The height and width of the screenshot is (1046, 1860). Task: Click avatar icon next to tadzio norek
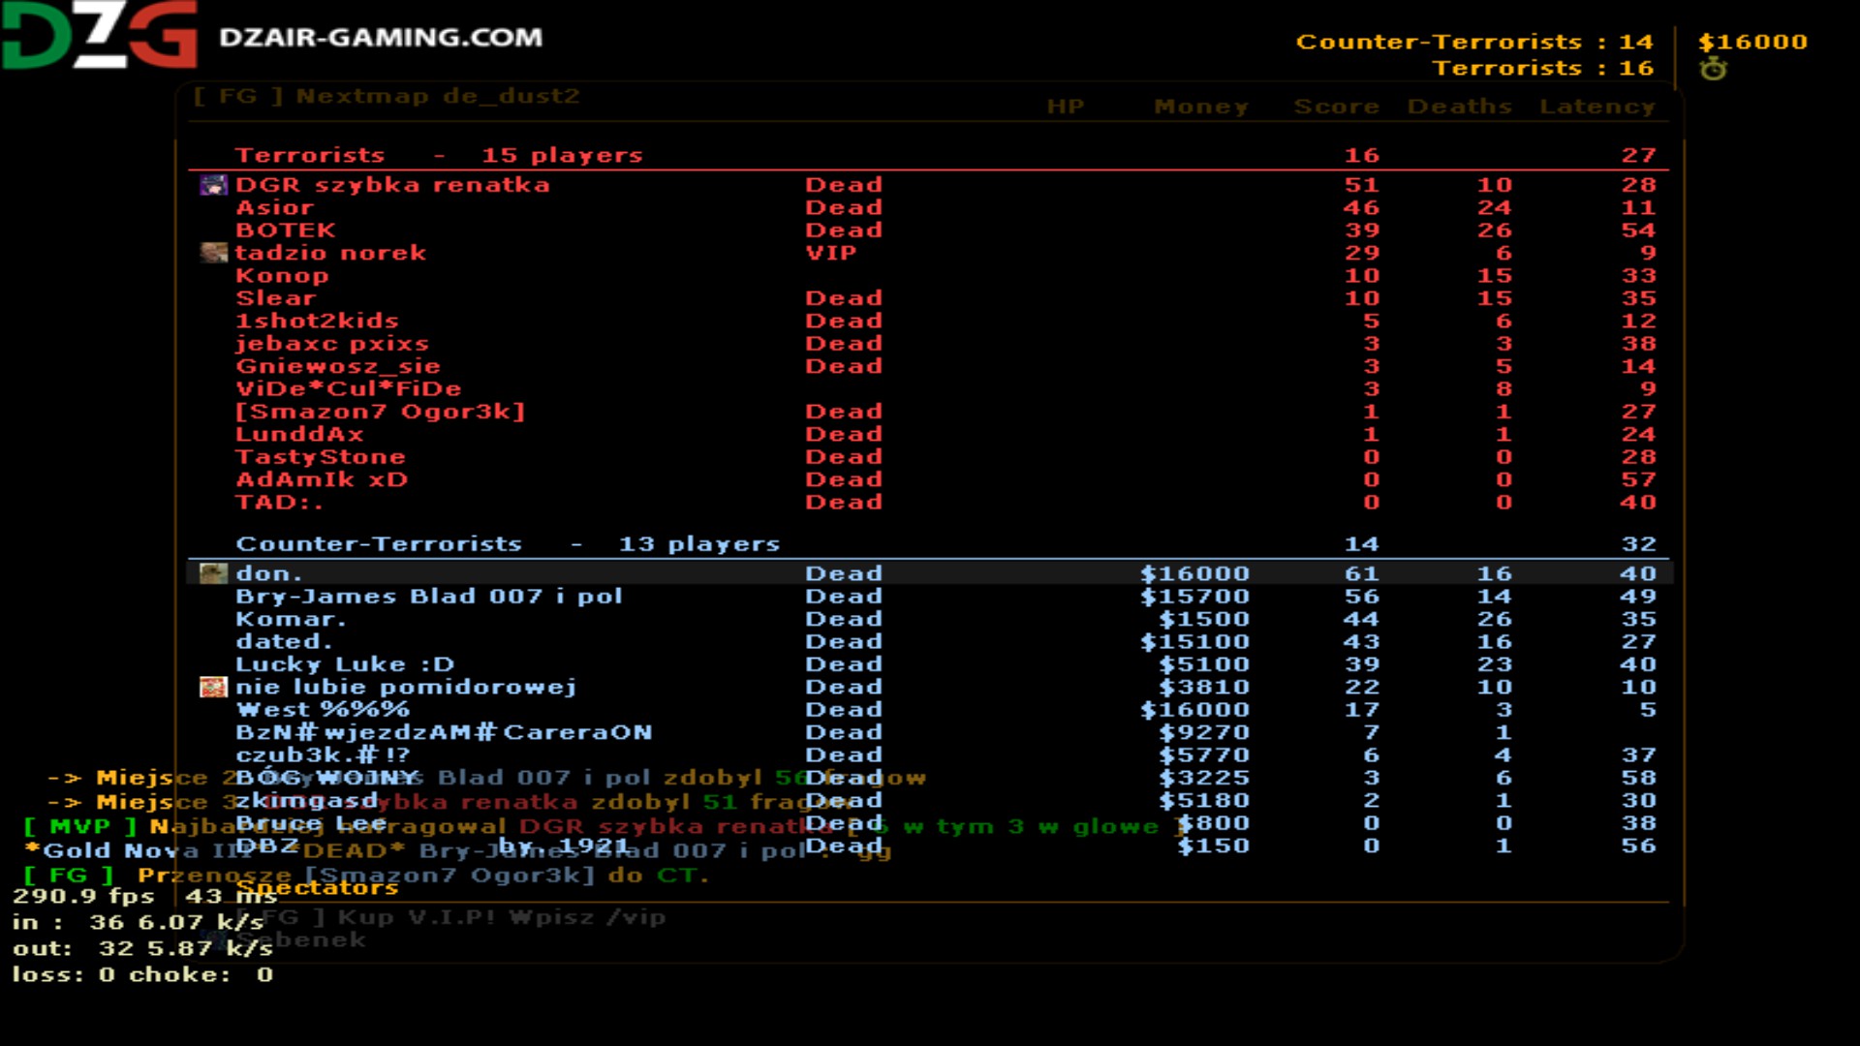coord(212,253)
